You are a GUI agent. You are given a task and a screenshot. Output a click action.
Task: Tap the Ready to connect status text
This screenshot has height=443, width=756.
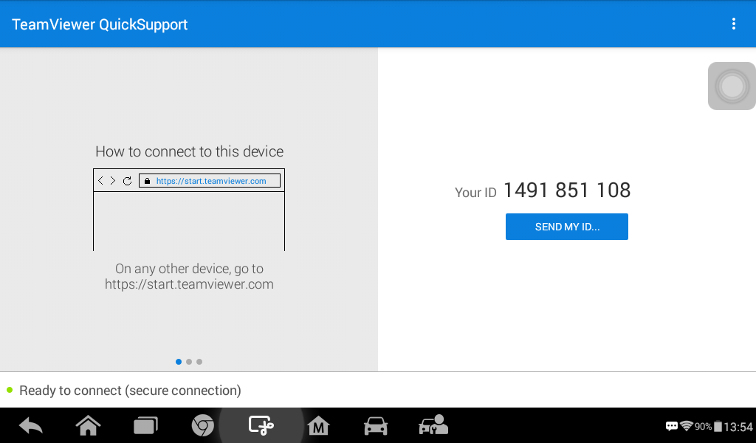[x=130, y=391]
